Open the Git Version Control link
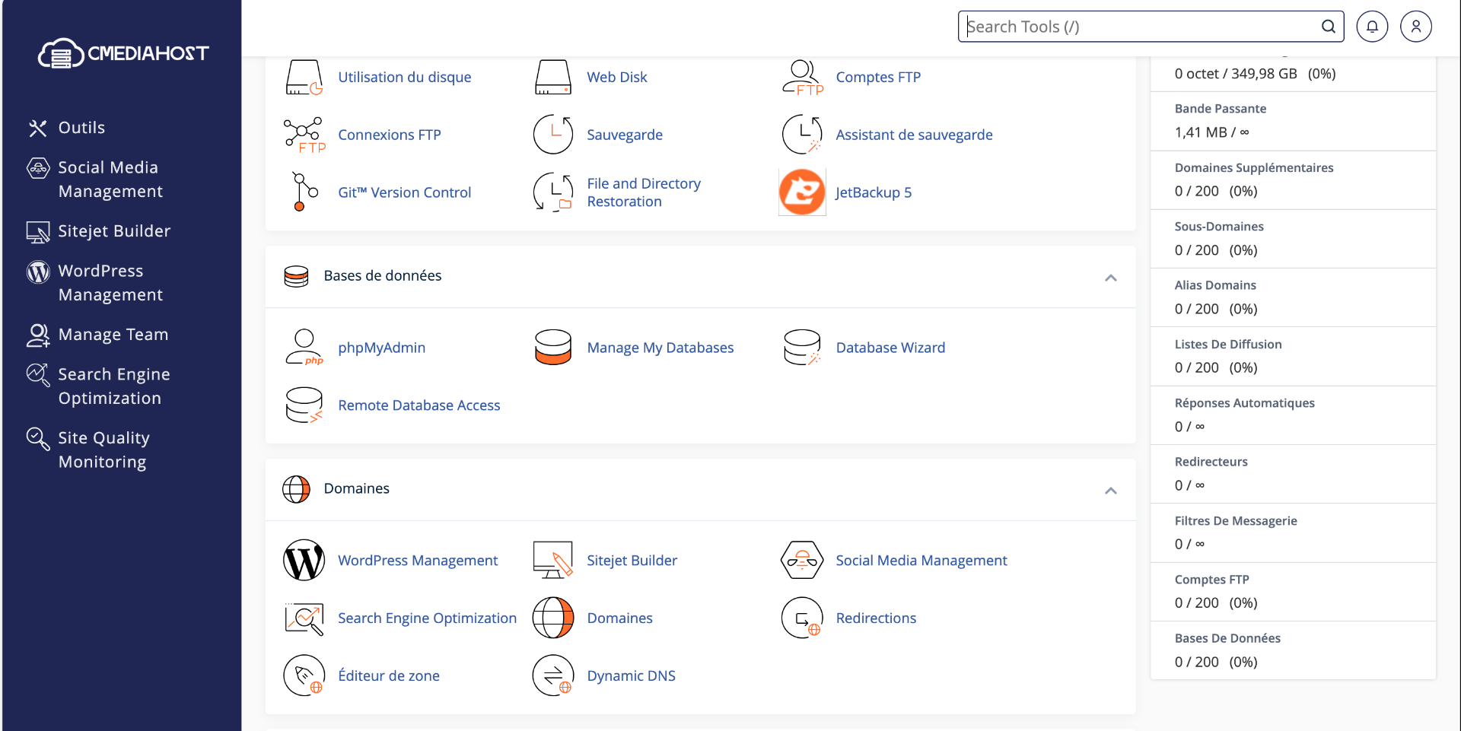This screenshot has height=731, width=1461. point(405,192)
